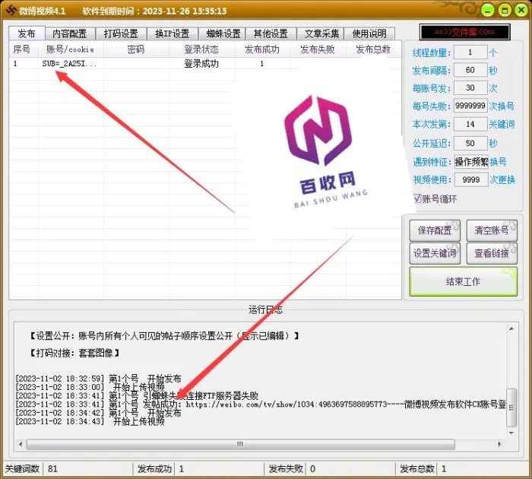532x479 pixels.
Task: Click the 设置公开 log description line
Action: point(165,336)
